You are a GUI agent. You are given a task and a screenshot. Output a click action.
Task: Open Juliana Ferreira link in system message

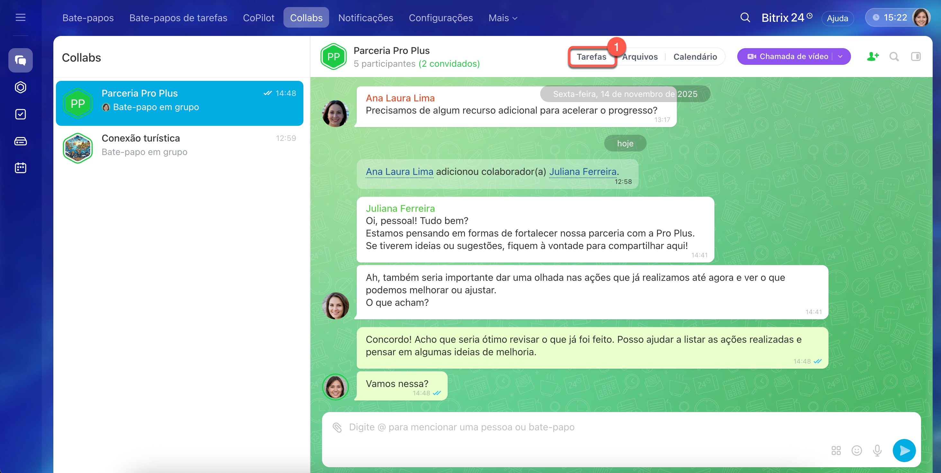click(583, 171)
